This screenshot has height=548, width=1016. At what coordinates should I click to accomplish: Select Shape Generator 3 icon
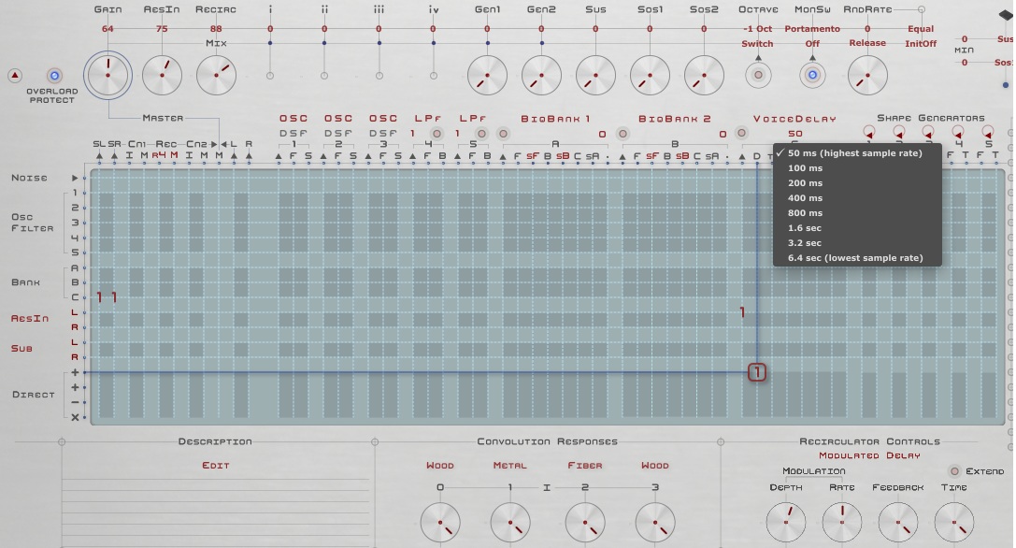[x=928, y=132]
